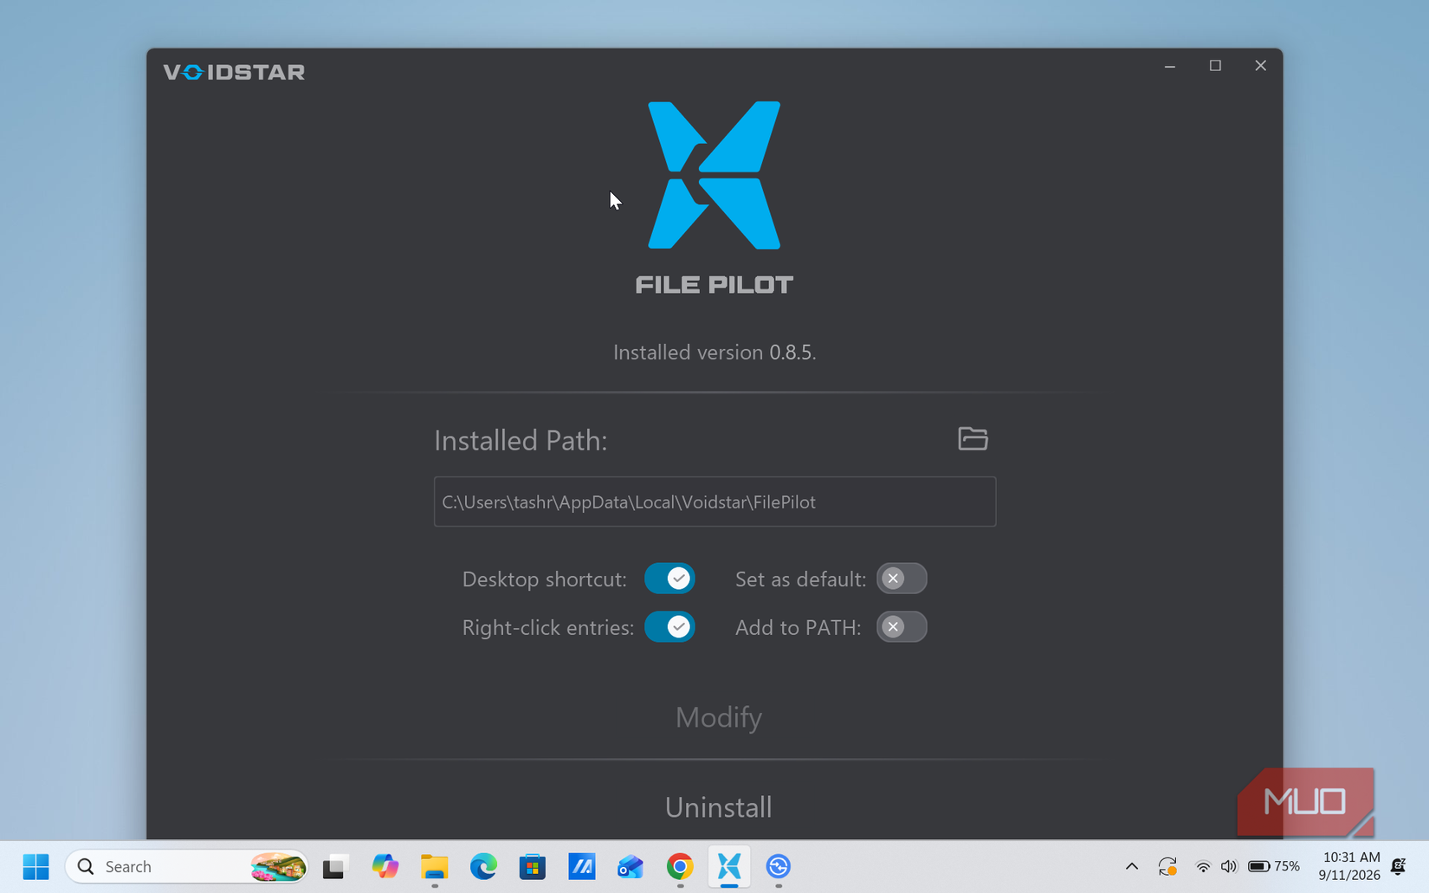
Task: Minimize the File Pilot installer window
Action: point(1170,66)
